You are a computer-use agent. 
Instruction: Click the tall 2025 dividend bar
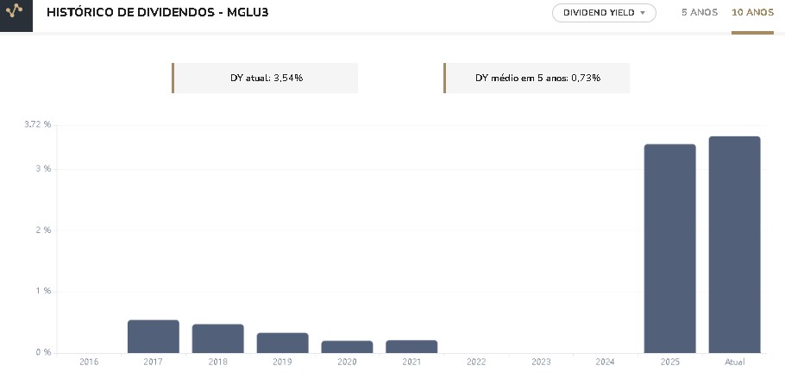coord(669,249)
